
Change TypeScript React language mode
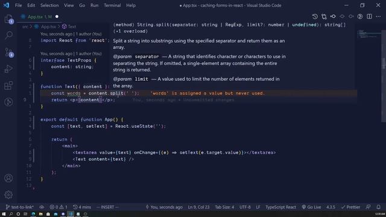tap(280, 207)
